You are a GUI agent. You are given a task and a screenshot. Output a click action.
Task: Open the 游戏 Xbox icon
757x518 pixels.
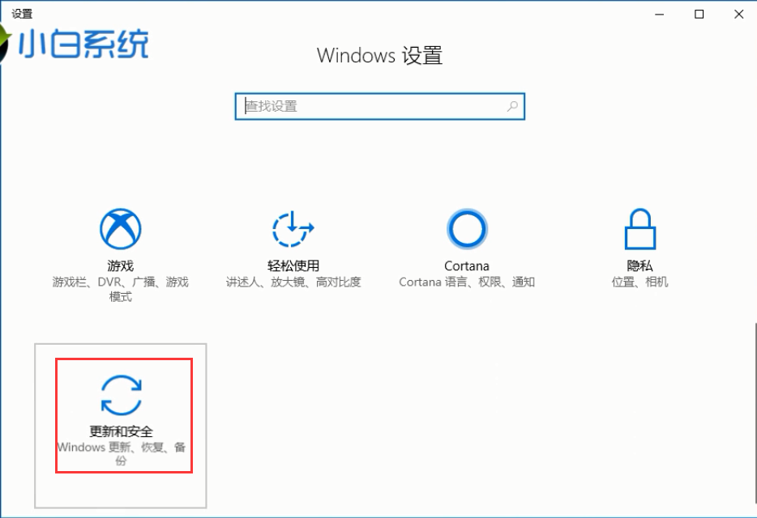pyautogui.click(x=120, y=228)
